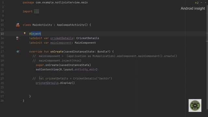Open the warnings indicator showing 2 problems
The height and width of the screenshot is (117, 208).
197,3
